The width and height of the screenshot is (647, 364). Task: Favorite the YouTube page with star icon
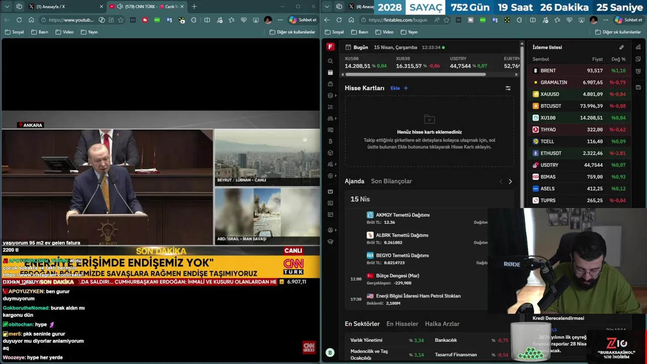120,20
